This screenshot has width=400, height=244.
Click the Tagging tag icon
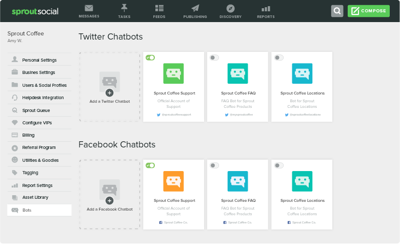(x=15, y=173)
